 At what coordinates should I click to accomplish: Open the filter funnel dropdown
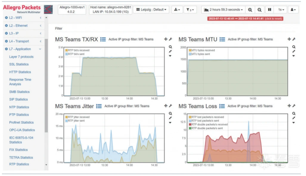point(190,10)
